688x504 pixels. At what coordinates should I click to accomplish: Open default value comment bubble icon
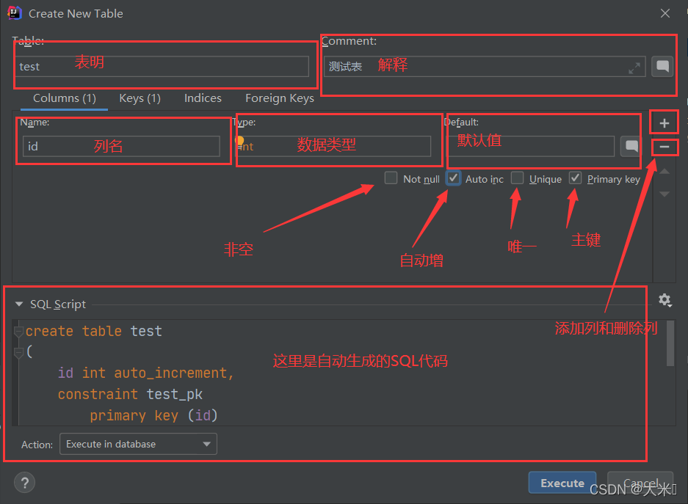[x=631, y=147]
